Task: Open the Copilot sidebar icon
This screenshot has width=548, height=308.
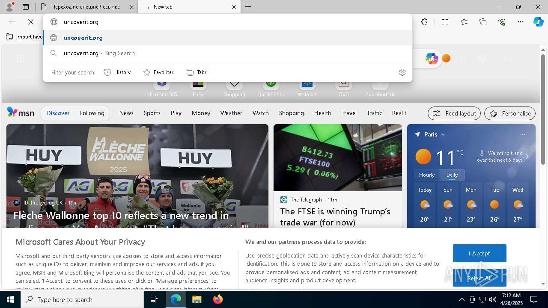Action: [538, 22]
